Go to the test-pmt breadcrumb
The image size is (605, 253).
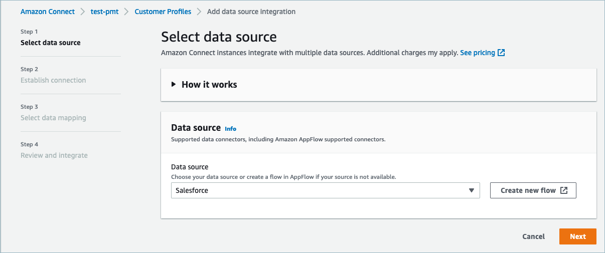point(104,12)
